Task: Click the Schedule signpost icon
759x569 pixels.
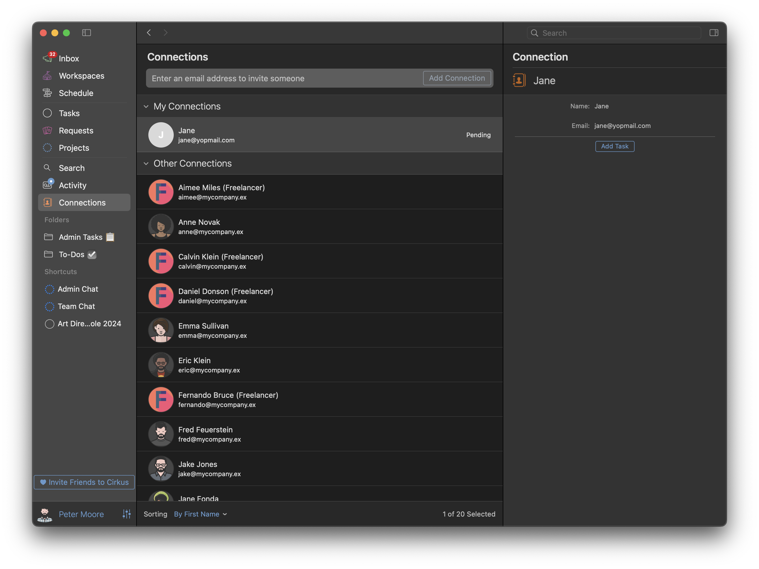Action: pyautogui.click(x=47, y=93)
